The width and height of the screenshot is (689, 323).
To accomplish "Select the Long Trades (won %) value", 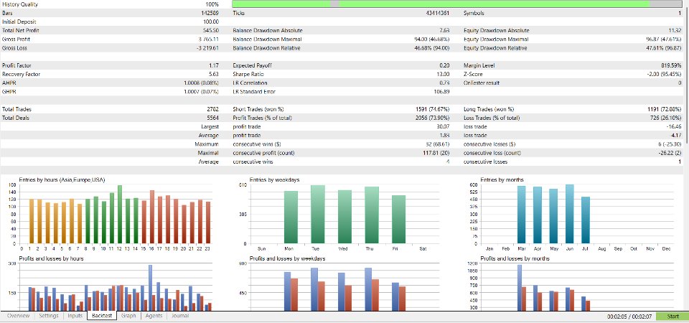I will [x=663, y=109].
